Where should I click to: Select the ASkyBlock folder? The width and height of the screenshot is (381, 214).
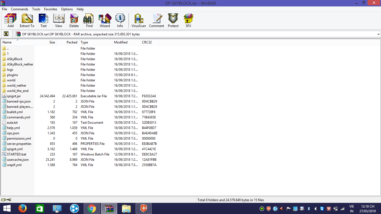coord(15,59)
